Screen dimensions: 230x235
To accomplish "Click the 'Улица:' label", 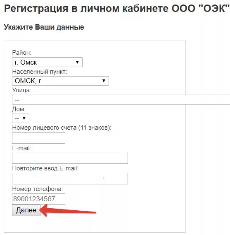I will [x=21, y=90].
